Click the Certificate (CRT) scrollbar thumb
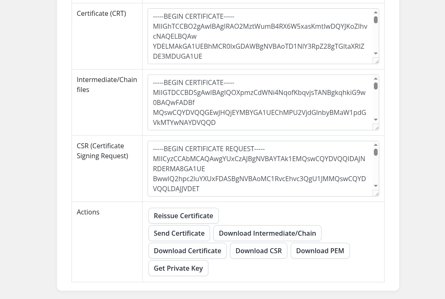Image resolution: width=445 pixels, height=299 pixels. point(376,20)
